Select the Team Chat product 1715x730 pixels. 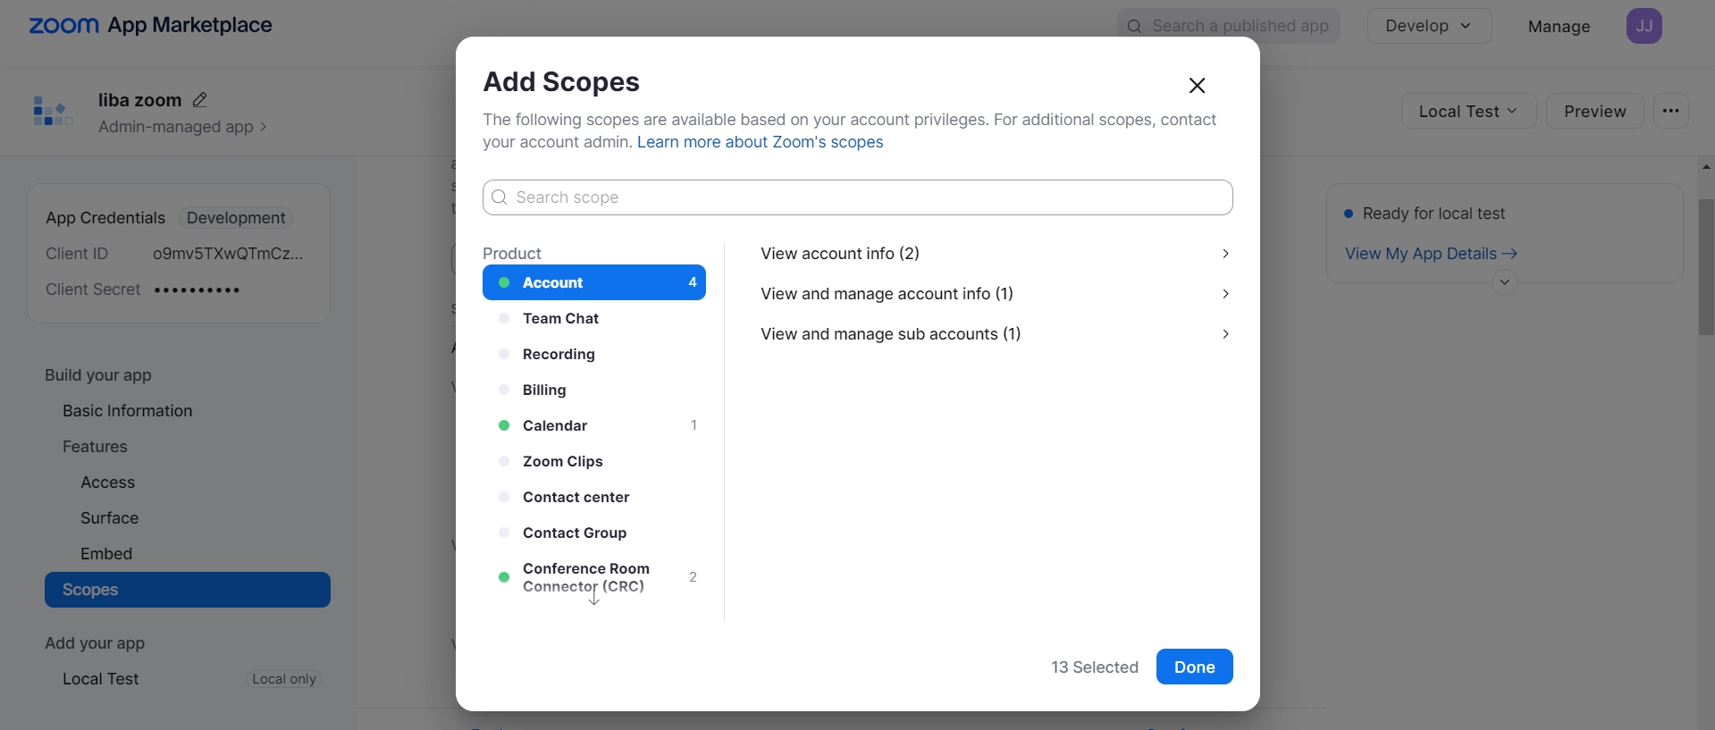(x=594, y=318)
